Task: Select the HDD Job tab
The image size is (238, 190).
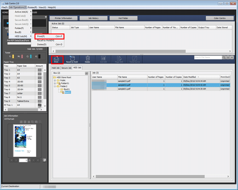Action: pos(77,67)
